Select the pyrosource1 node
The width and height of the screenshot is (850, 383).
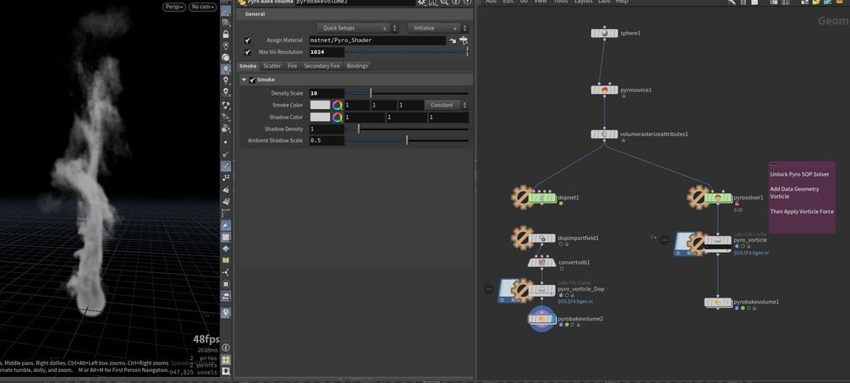(x=605, y=90)
